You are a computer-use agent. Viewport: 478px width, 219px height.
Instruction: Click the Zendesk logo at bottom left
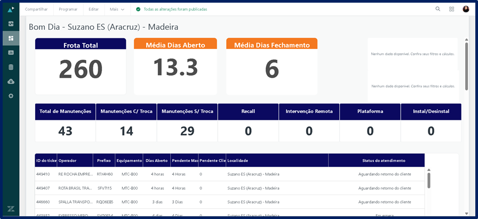11,209
